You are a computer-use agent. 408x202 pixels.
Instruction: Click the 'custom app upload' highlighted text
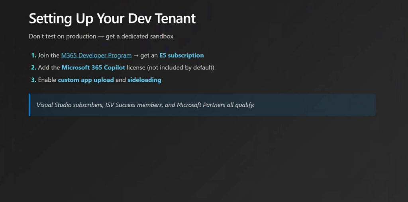[x=86, y=80]
